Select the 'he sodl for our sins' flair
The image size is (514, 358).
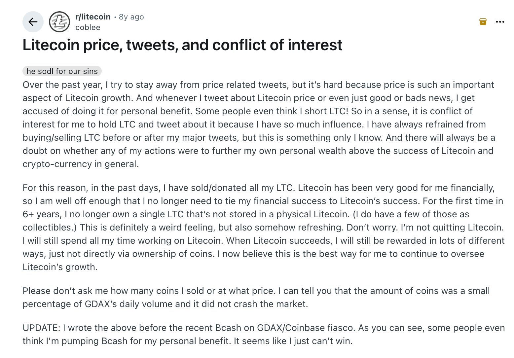click(x=62, y=71)
